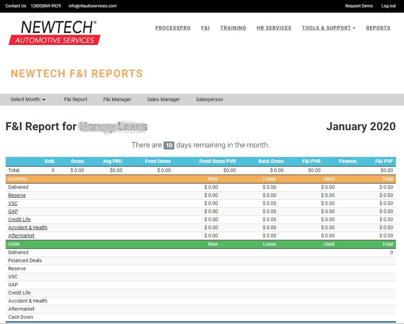Open the GAP incomes link
This screenshot has width=404, height=324.
pyautogui.click(x=13, y=211)
